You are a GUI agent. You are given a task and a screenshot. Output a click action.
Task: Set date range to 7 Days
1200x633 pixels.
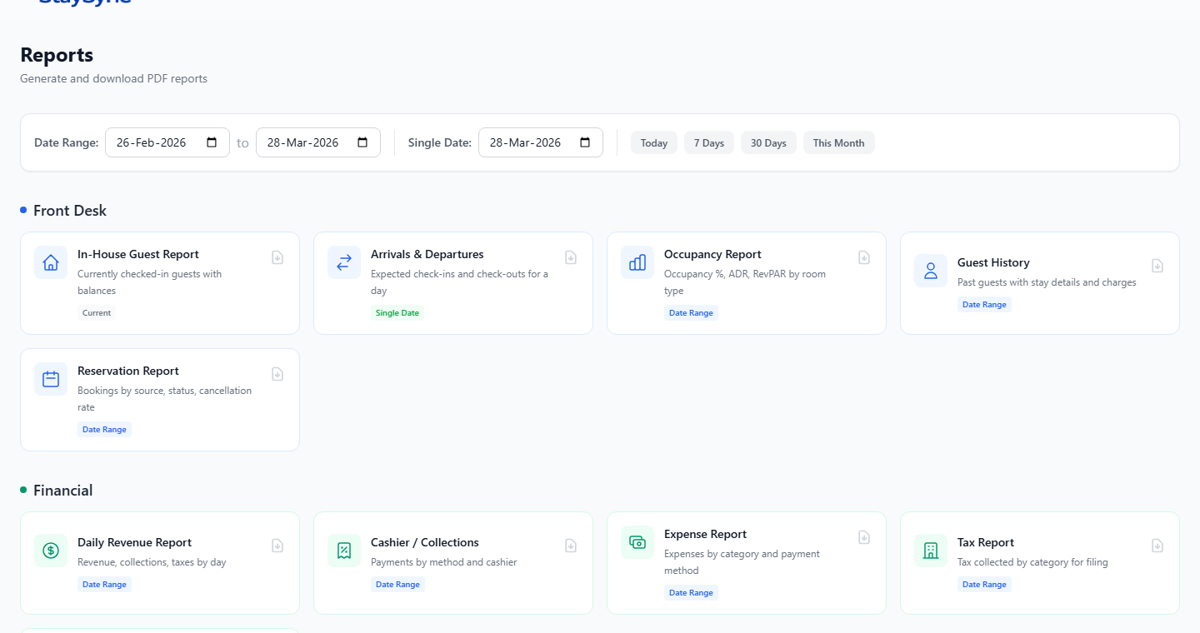(x=708, y=143)
